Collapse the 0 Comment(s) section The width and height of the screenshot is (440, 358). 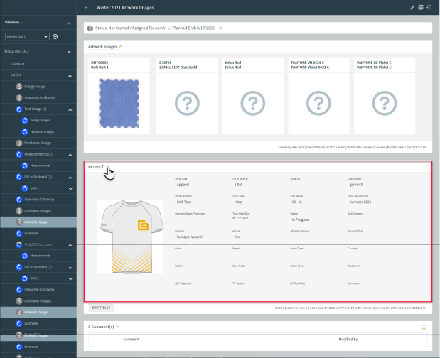click(117, 327)
